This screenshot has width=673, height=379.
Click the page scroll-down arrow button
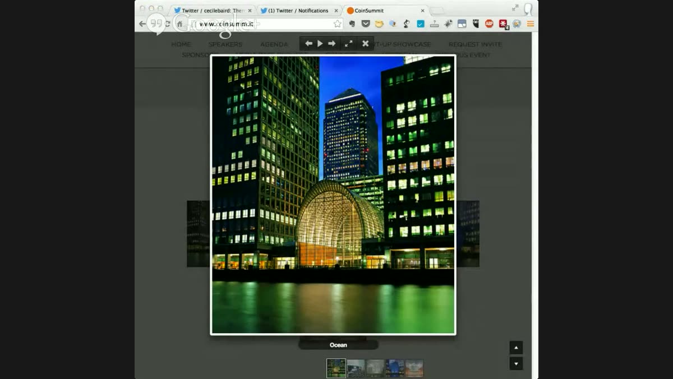click(x=516, y=363)
